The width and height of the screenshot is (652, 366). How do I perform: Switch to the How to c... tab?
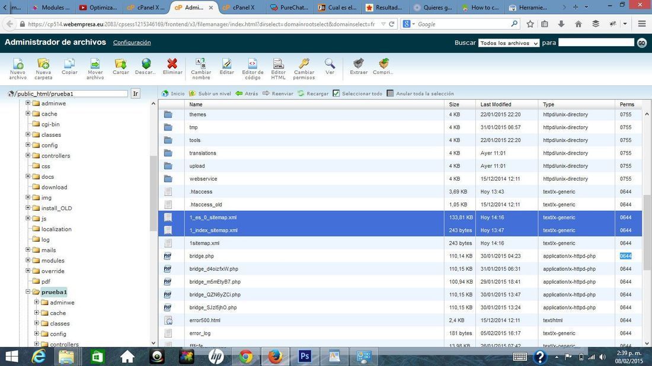click(480, 7)
